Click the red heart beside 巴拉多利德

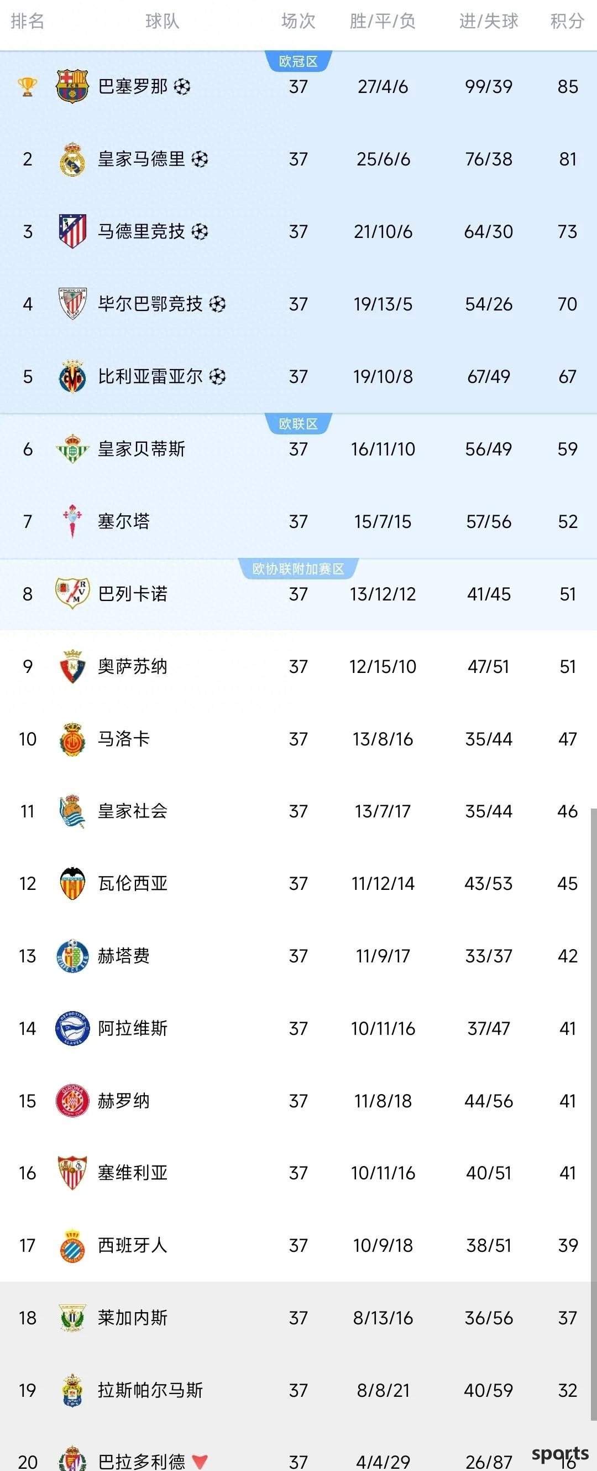200,1461
